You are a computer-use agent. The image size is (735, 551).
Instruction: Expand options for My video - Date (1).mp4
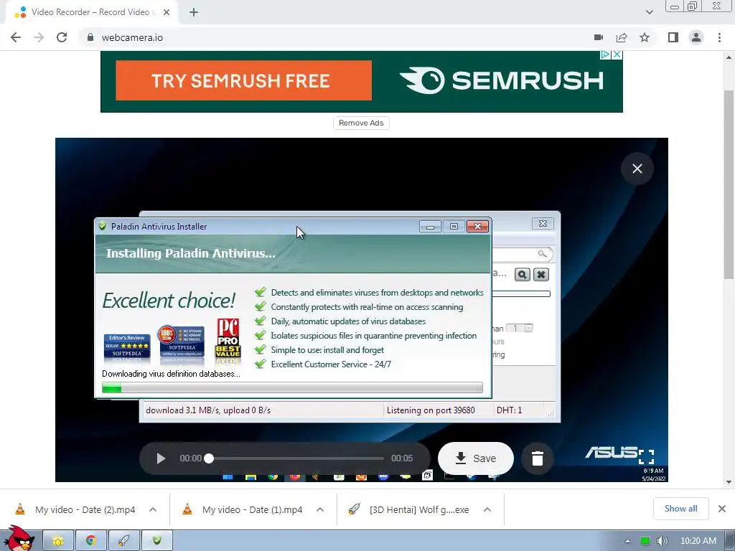click(x=320, y=509)
